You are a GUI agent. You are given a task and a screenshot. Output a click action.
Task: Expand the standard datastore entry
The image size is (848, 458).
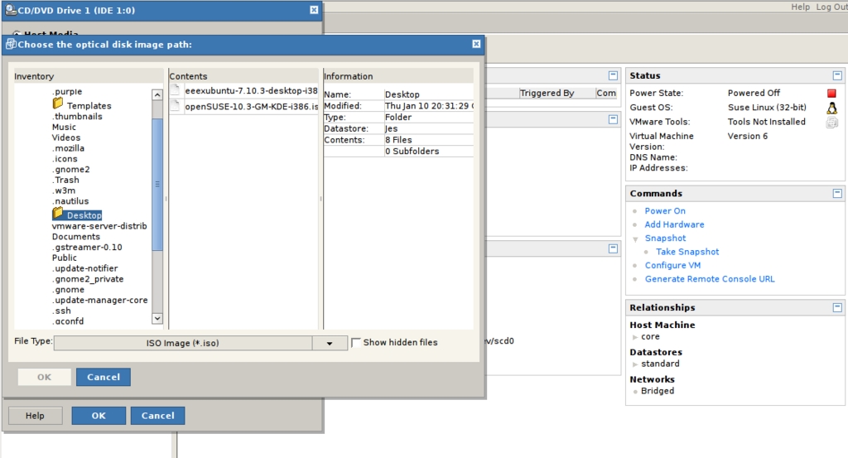tap(635, 364)
